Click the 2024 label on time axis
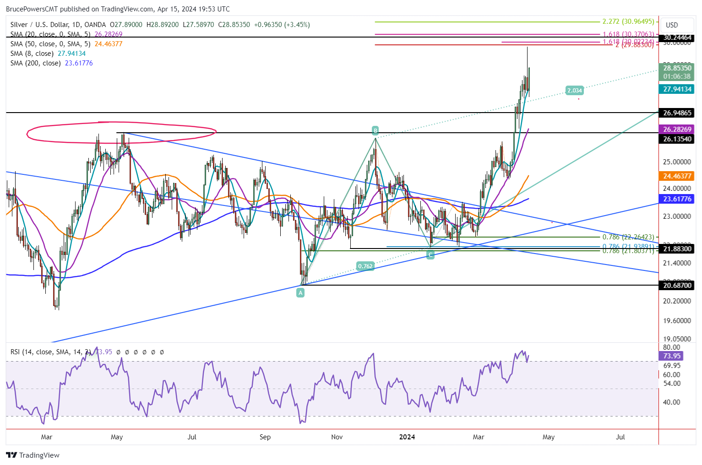 click(x=407, y=437)
